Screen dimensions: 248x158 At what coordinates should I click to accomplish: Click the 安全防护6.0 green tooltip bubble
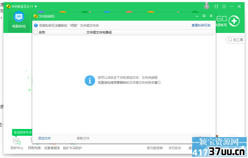(22, 132)
